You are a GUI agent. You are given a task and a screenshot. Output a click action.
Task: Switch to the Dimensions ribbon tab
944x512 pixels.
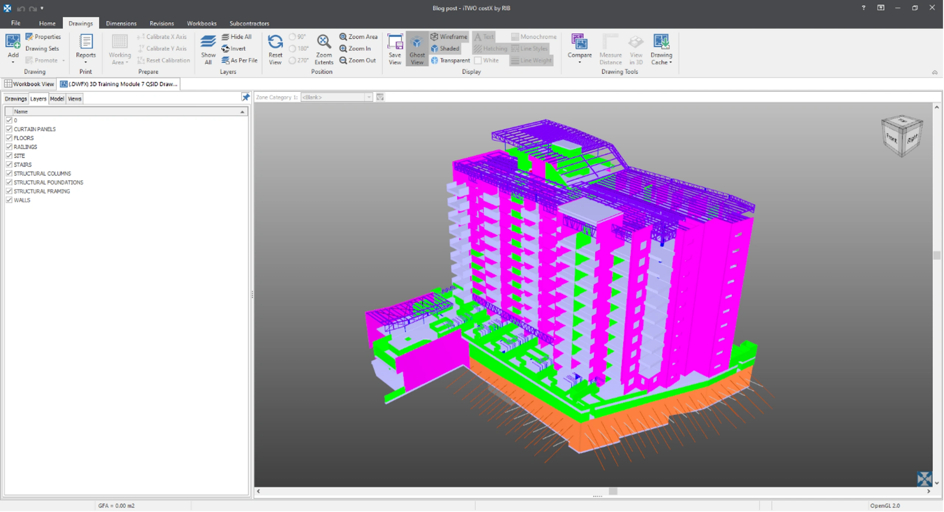click(121, 23)
